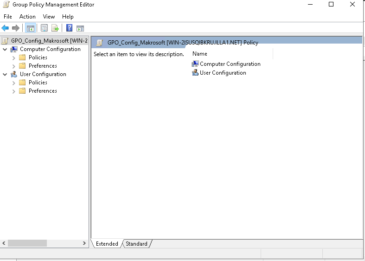Toggle Show/Hide Action Pane toolbar icon
The width and height of the screenshot is (365, 261).
pyautogui.click(x=80, y=28)
